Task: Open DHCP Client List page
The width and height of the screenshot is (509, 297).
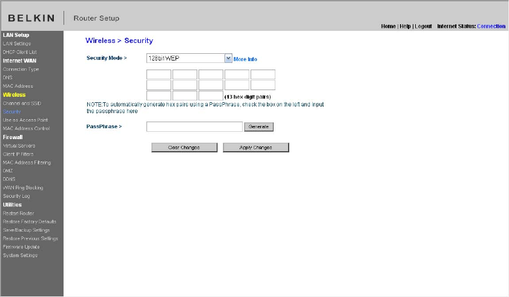Action: (x=20, y=52)
